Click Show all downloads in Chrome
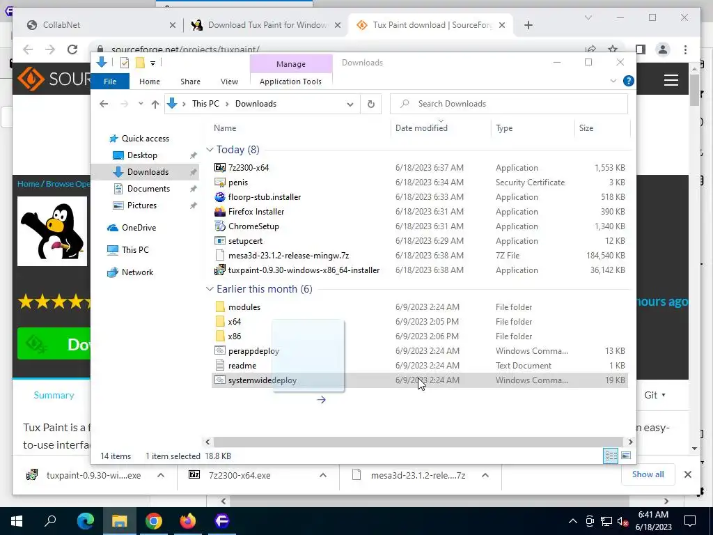This screenshot has width=713, height=535. tap(648, 474)
